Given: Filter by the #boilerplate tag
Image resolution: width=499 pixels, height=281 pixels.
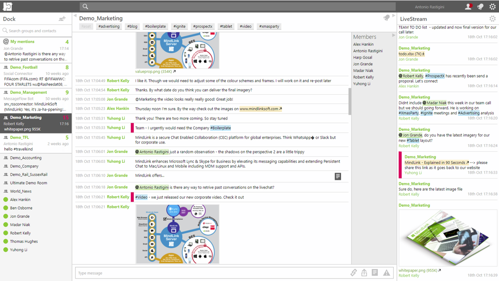Looking at the screenshot, I should click(x=155, y=26).
